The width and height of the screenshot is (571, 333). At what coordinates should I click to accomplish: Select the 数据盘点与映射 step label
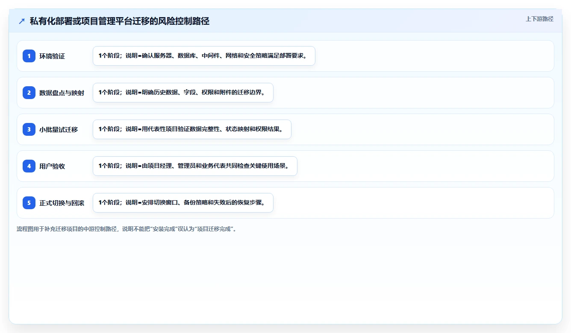coord(62,93)
